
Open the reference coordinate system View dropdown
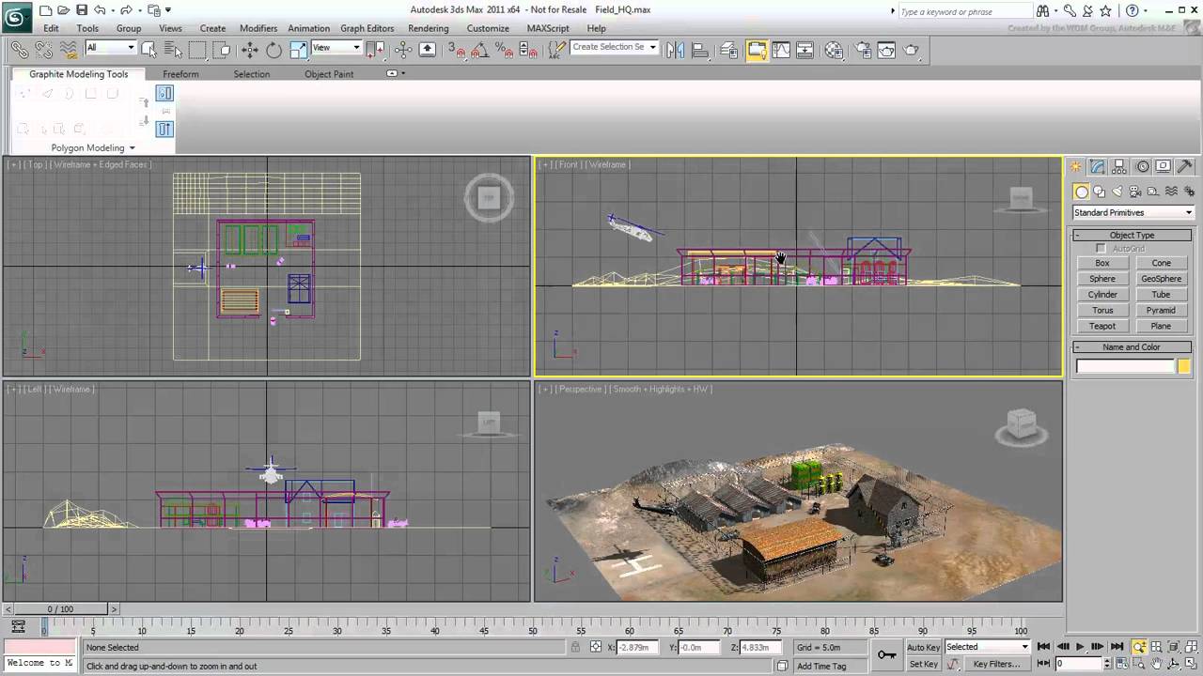336,48
